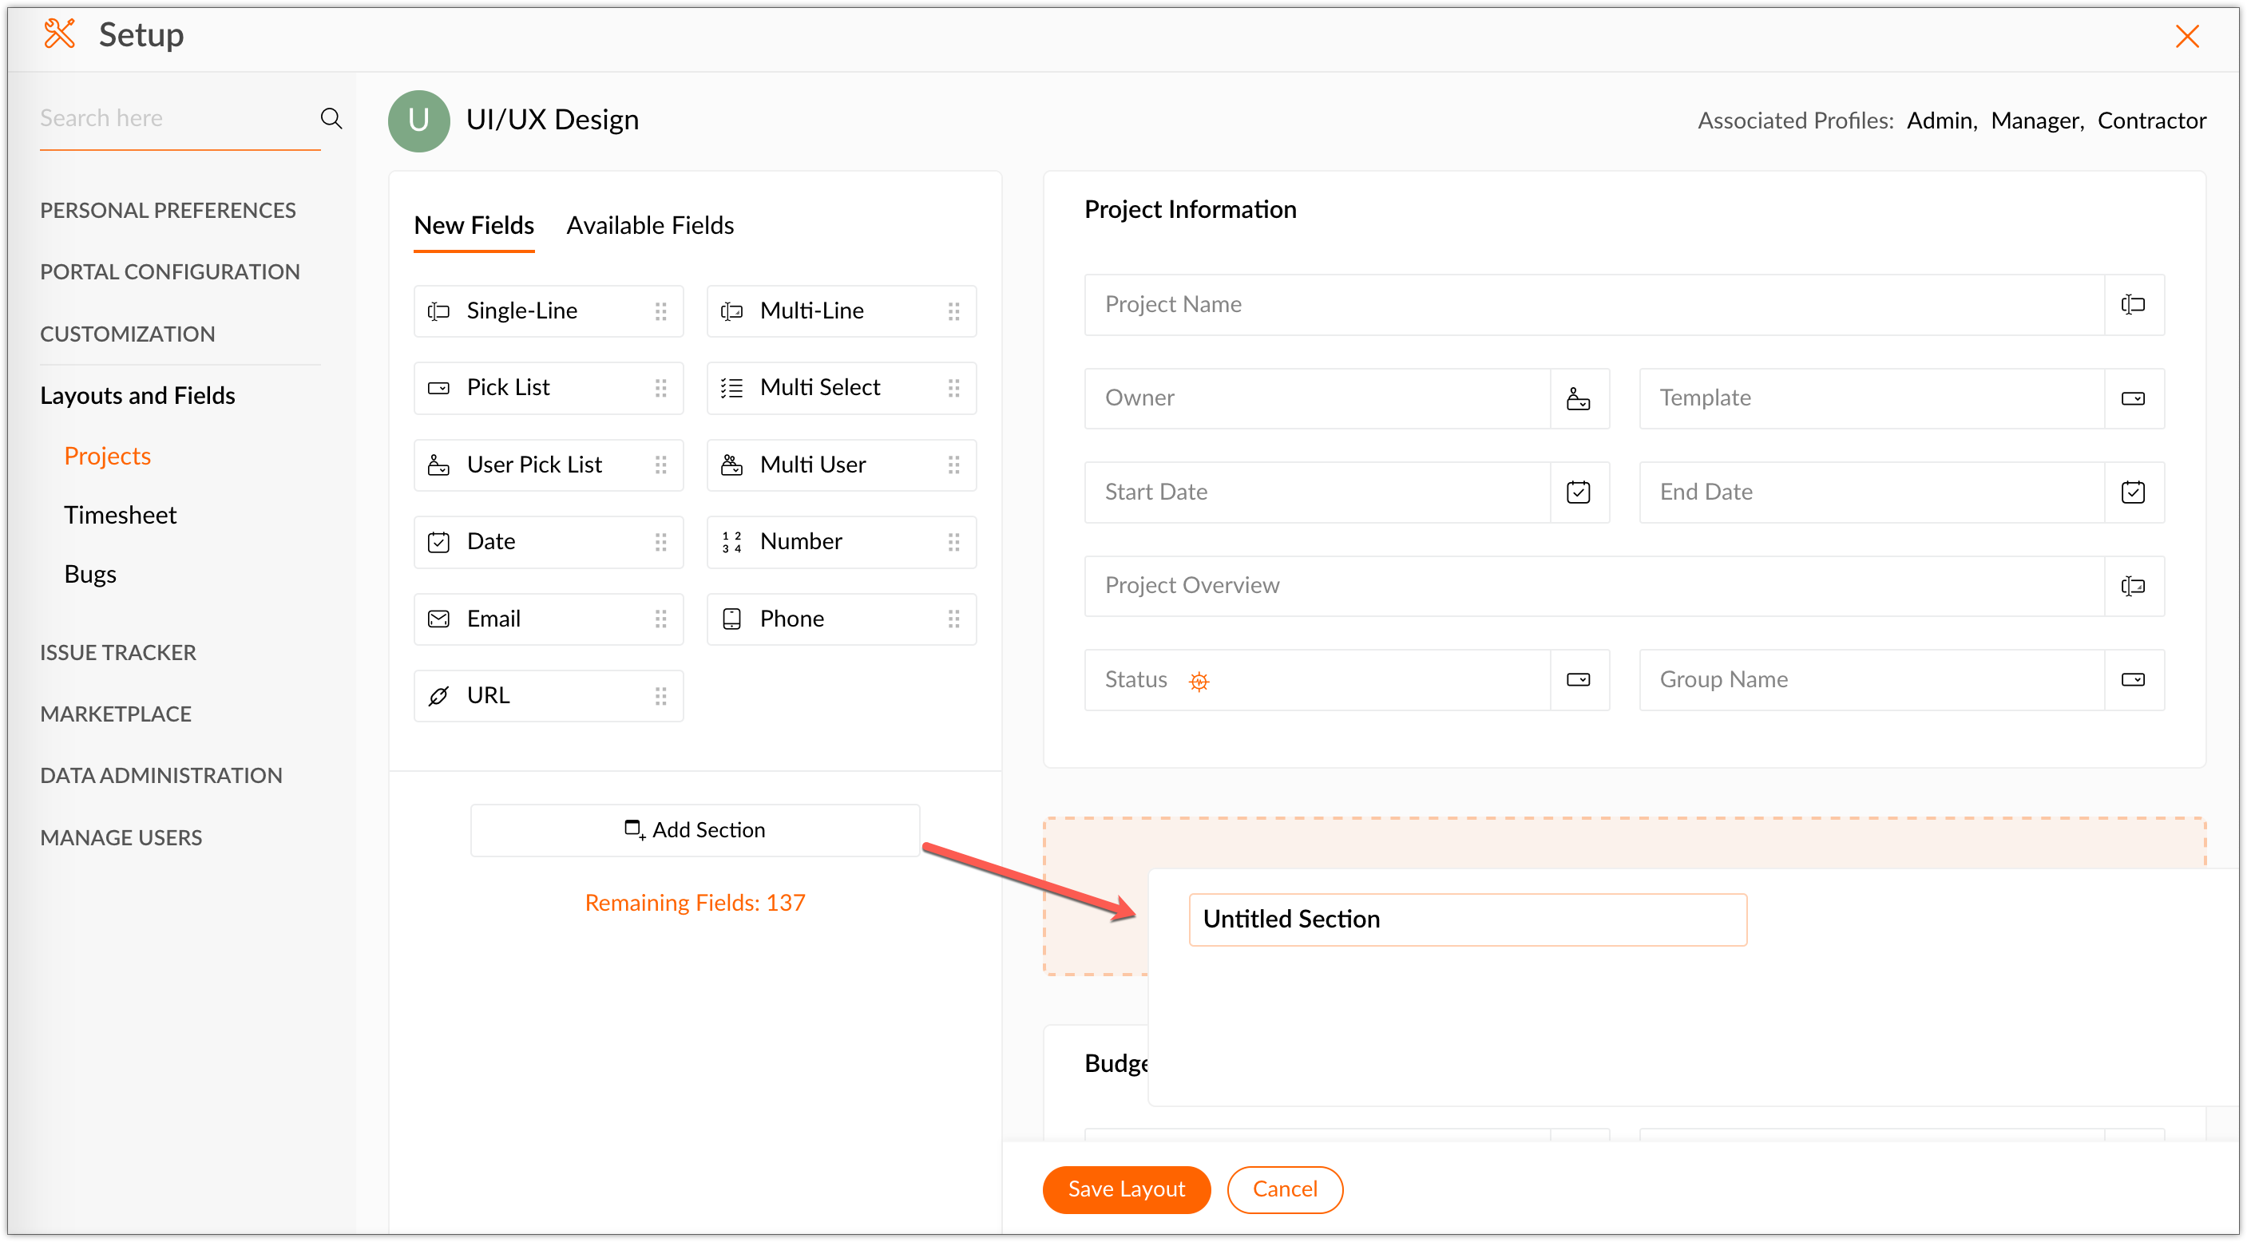This screenshot has height=1242, width=2247.
Task: Open the Group Name dropdown
Action: coord(2133,679)
